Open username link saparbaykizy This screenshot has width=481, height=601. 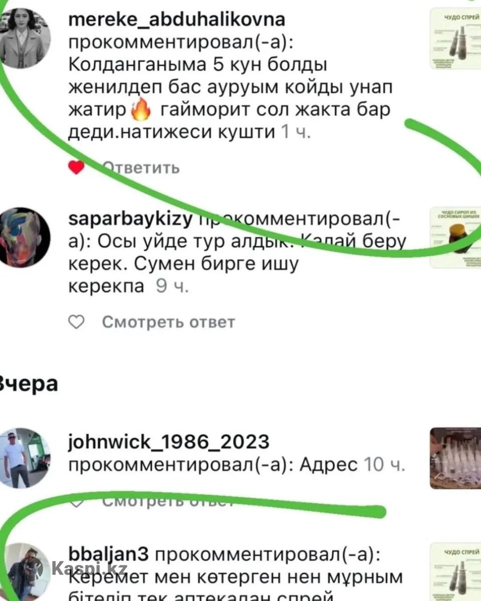click(x=130, y=220)
